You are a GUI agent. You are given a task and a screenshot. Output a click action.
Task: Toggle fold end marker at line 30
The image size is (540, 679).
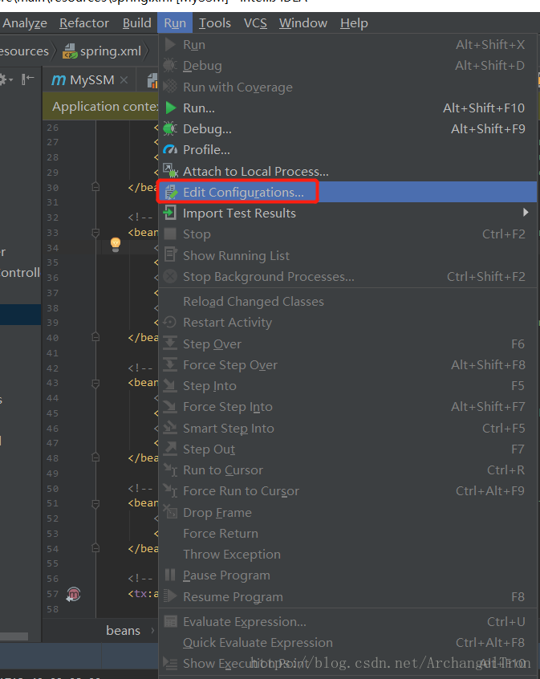point(95,187)
